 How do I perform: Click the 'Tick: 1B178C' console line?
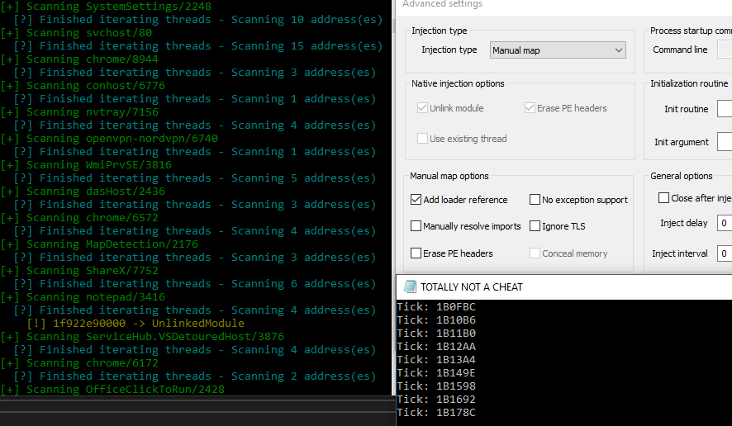point(436,413)
